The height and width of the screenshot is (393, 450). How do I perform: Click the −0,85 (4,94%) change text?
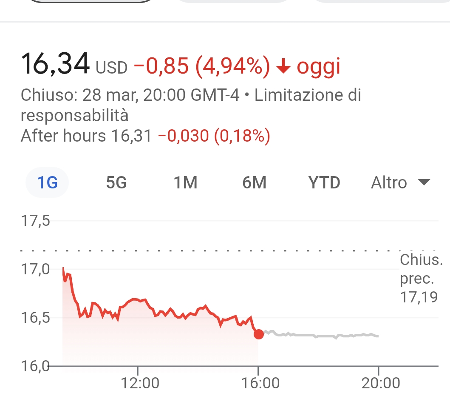pos(202,67)
